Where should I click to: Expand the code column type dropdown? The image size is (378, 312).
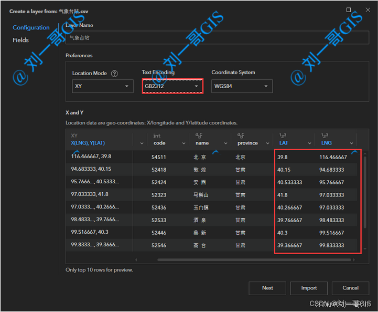pyautogui.click(x=183, y=143)
